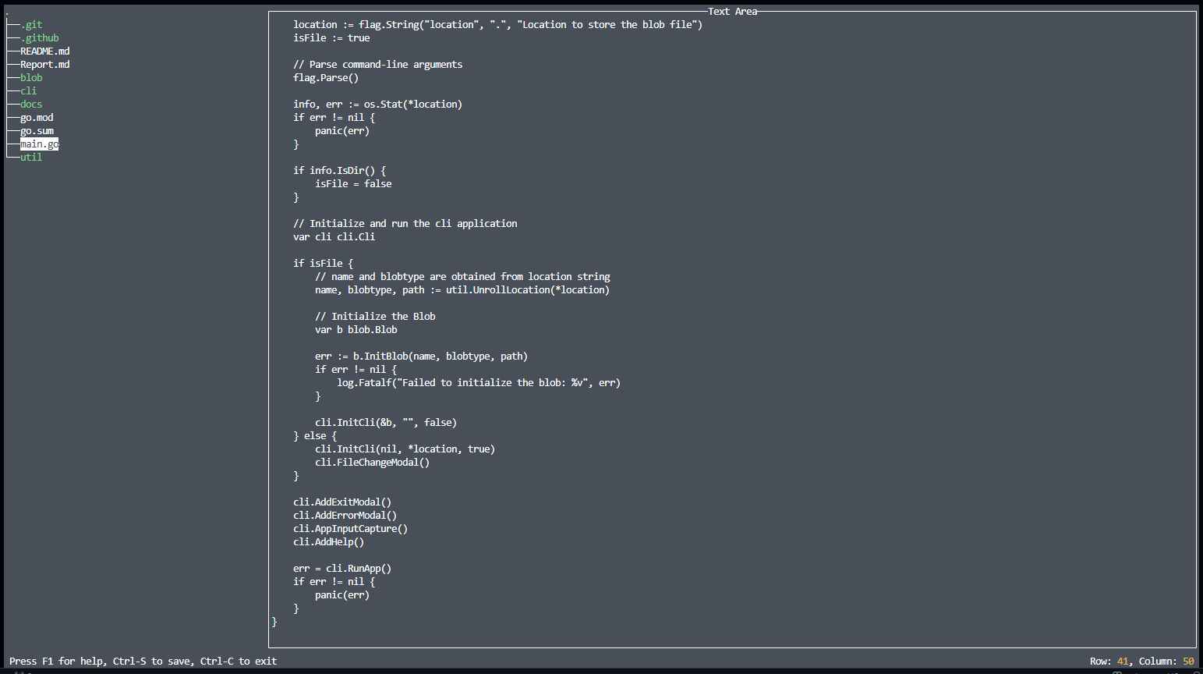Click the highlighted main.go entry

(x=40, y=144)
